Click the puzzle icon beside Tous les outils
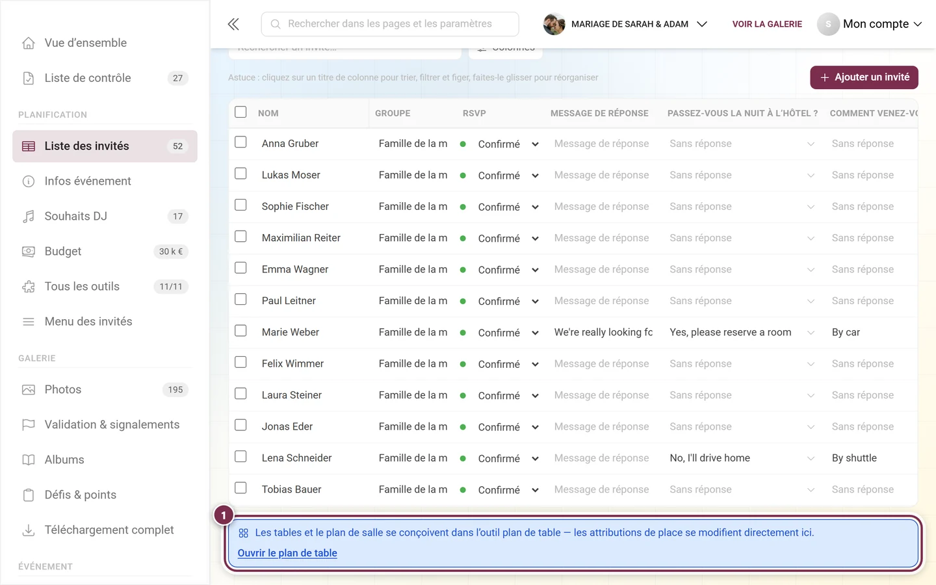 coord(29,287)
